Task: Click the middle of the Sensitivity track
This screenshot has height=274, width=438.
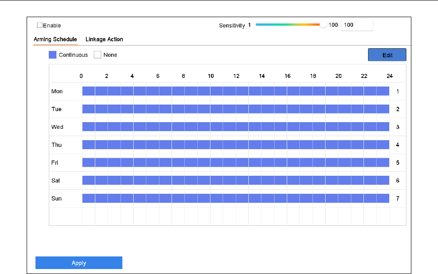Action: pyautogui.click(x=289, y=25)
